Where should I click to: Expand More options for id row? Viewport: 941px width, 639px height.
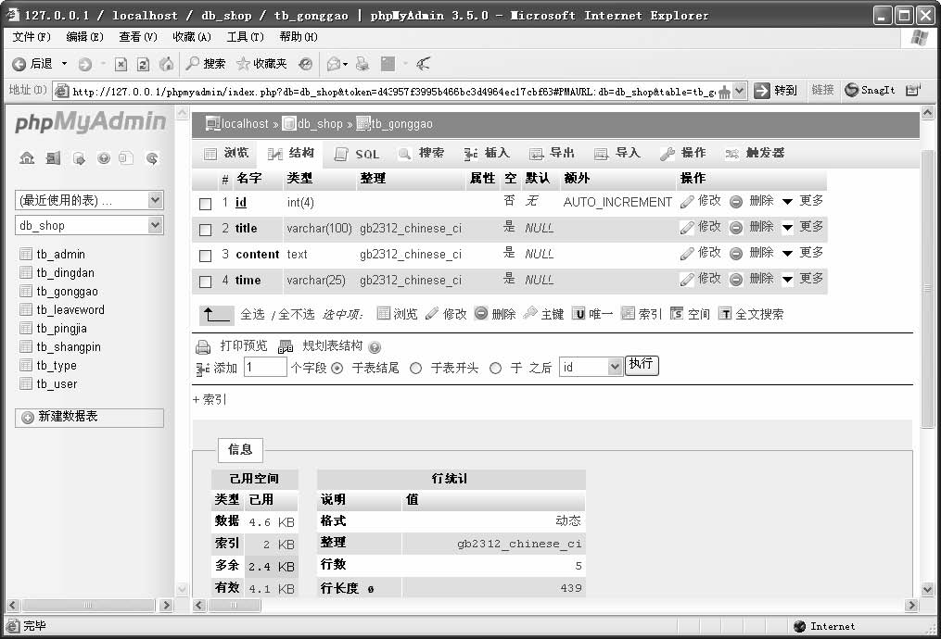(x=805, y=201)
